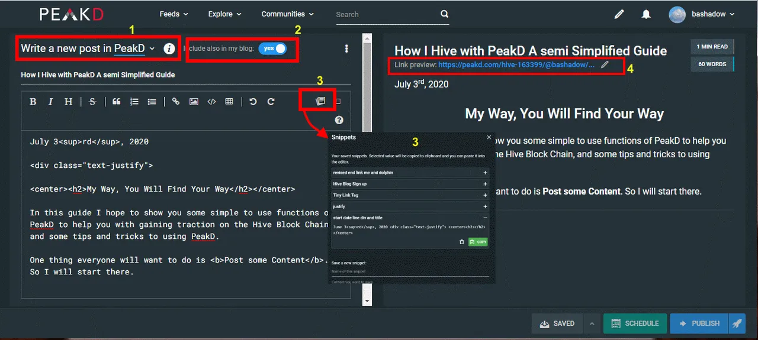Open bashadow user avatar
The width and height of the screenshot is (758, 340).
tap(677, 14)
